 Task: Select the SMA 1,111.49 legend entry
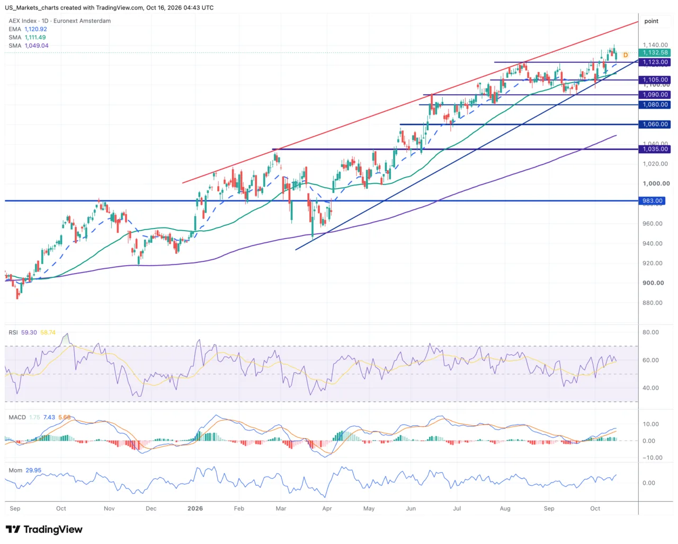[x=27, y=38]
